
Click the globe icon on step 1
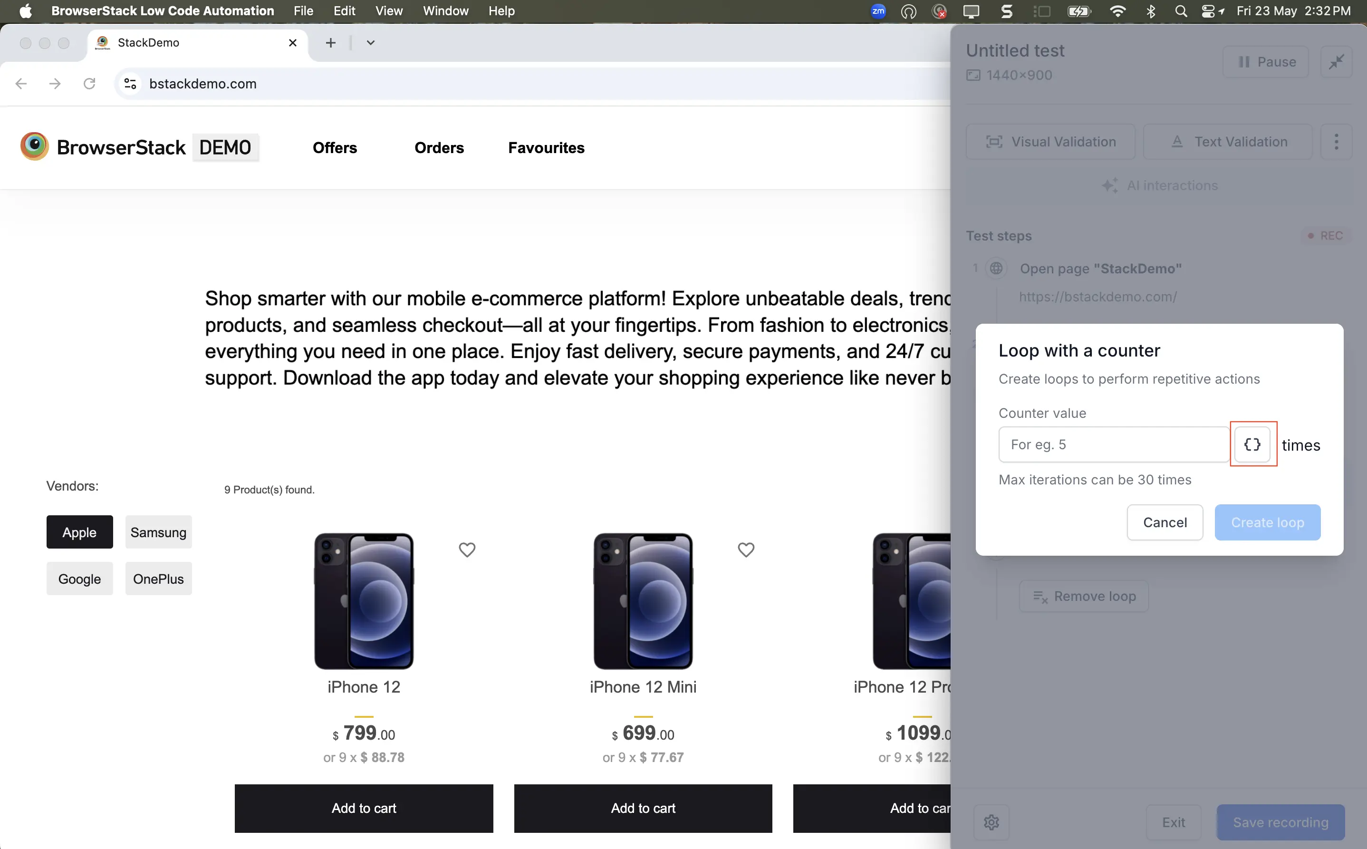(x=996, y=268)
